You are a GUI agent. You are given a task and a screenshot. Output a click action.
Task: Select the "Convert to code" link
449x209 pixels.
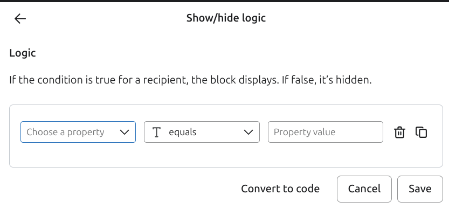point(280,189)
